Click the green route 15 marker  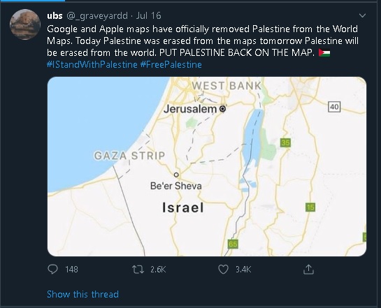(310, 207)
